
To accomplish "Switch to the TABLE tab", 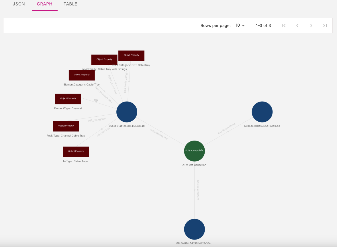I will point(70,4).
